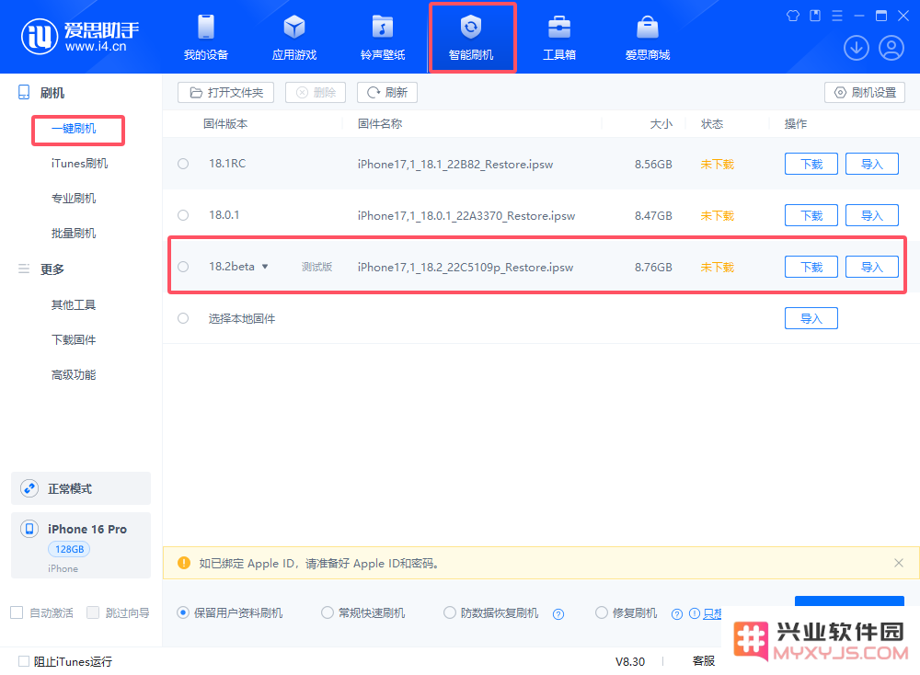Open 高级功能 in sidebar

click(74, 374)
